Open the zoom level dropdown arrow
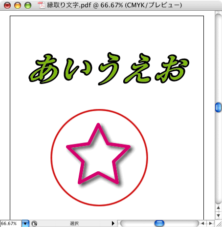Image resolution: width=222 pixels, height=227 pixels. [25, 224]
